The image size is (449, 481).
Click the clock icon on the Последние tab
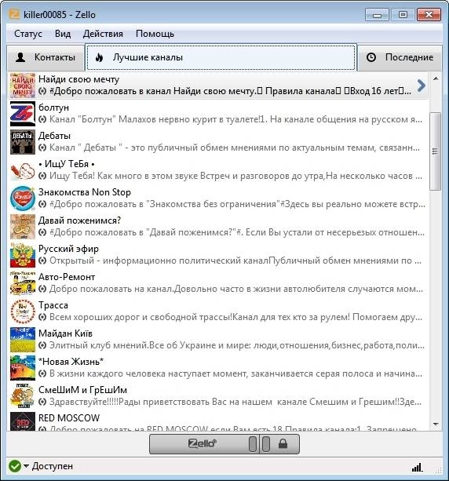coord(371,57)
